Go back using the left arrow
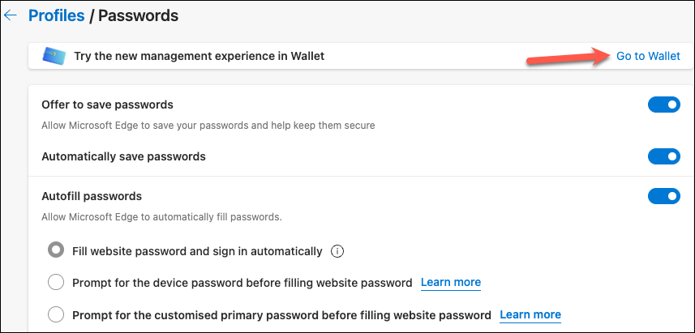 (10, 15)
